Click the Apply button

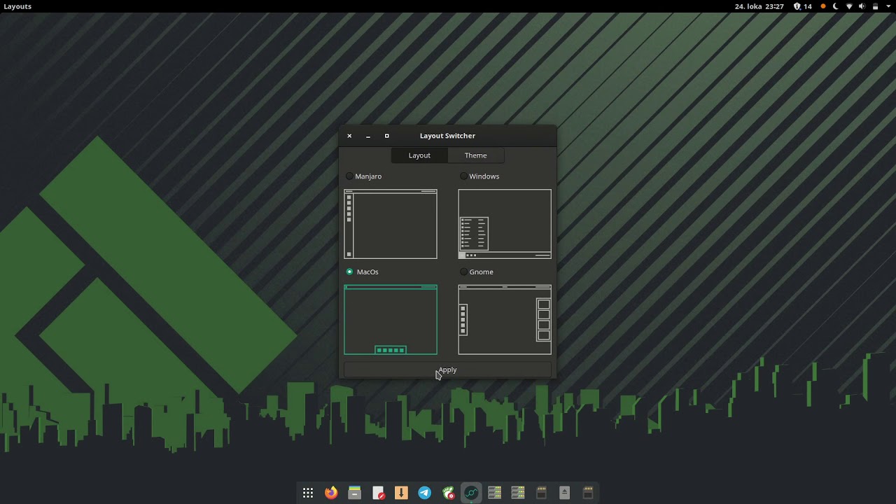click(447, 370)
